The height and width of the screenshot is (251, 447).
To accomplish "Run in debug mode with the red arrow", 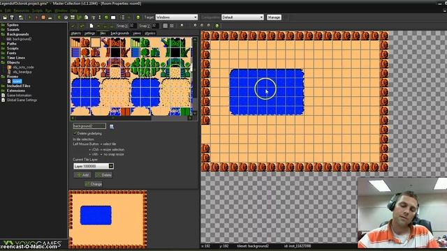I will point(36,17).
